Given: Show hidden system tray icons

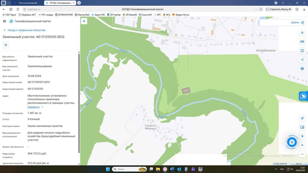Looking at the screenshot, I should (276, 169).
